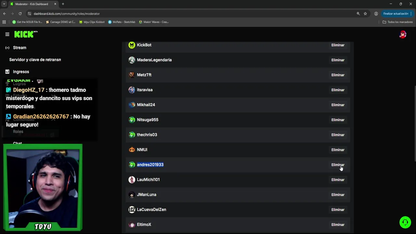Click the page's vertical scrollbar
The image size is (416, 234).
(x=415, y=123)
